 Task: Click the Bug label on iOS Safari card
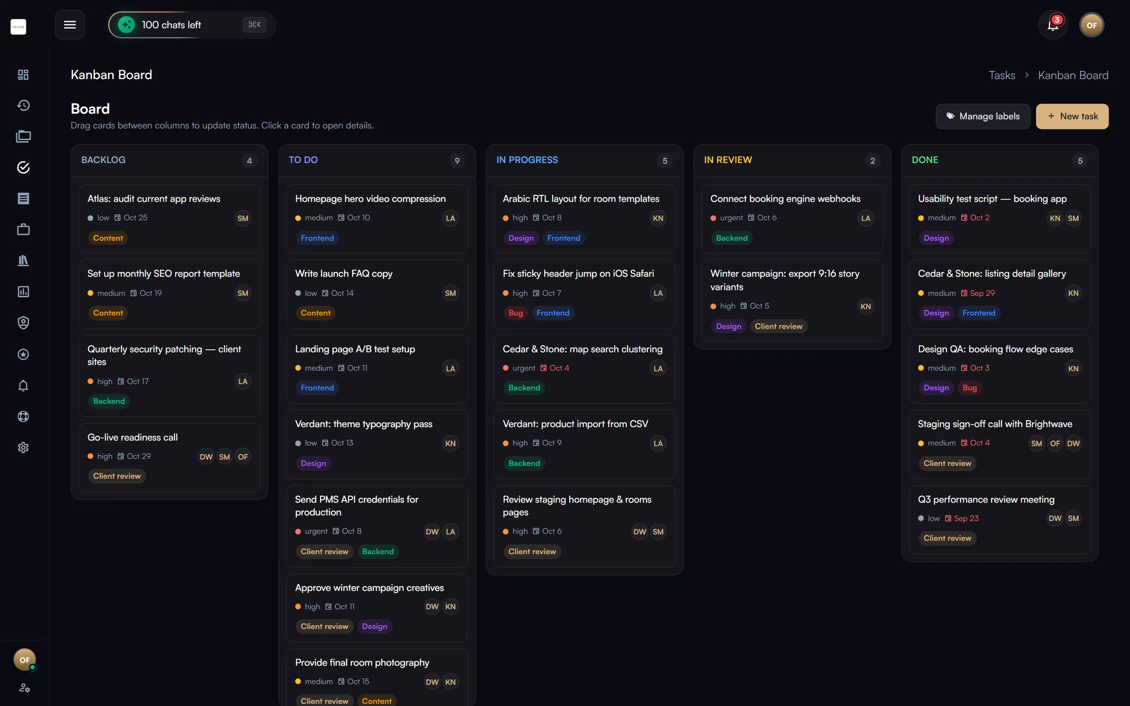516,313
